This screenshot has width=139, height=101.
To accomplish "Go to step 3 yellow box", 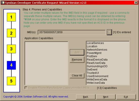I will click(11, 49).
